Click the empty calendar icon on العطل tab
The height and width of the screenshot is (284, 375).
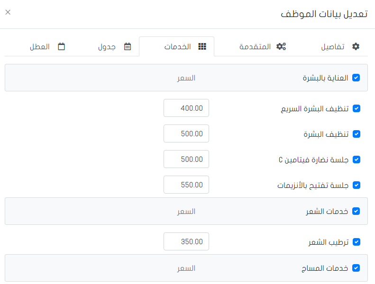click(61, 46)
